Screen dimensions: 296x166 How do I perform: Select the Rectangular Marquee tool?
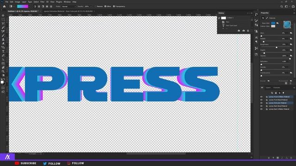coord(3,19)
